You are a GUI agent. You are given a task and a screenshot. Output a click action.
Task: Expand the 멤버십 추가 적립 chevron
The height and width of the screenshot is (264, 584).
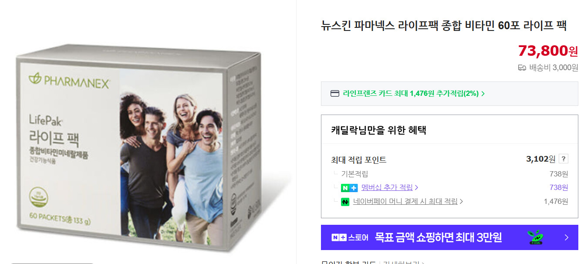tap(417, 188)
